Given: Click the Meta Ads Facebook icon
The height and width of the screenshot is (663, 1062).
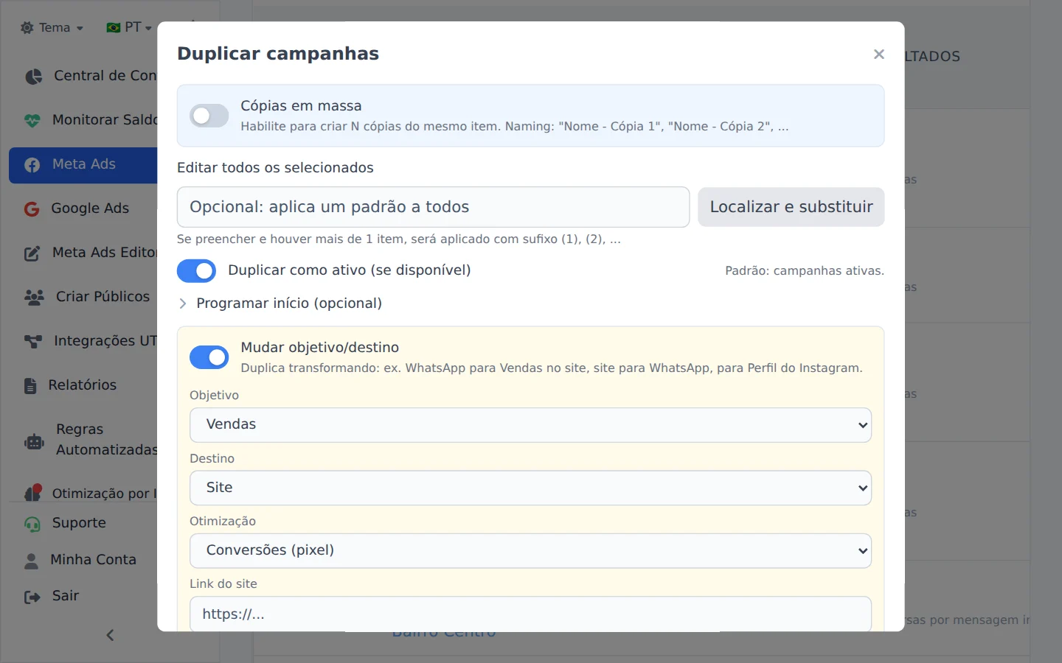Looking at the screenshot, I should (x=32, y=165).
